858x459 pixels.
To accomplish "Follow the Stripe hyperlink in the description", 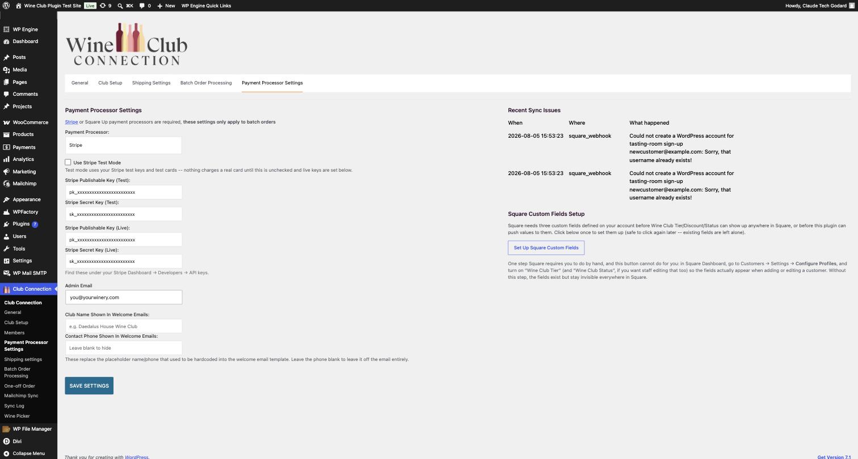I will (x=71, y=122).
